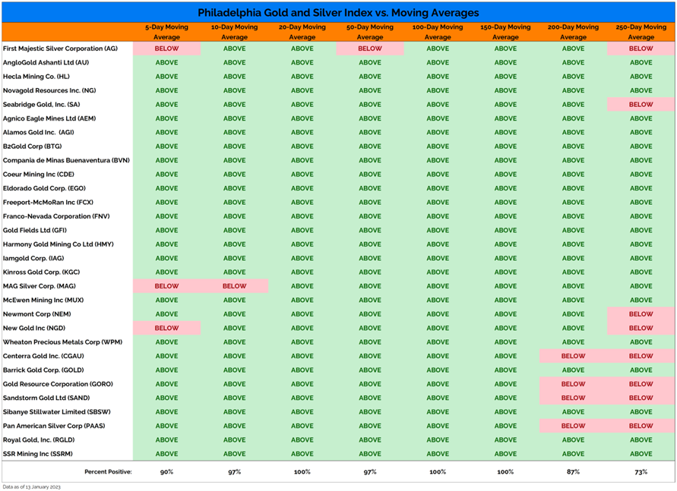This screenshot has height=491, width=677.
Task: Select the 5-Day Moving Average column header
Action: tap(166, 32)
